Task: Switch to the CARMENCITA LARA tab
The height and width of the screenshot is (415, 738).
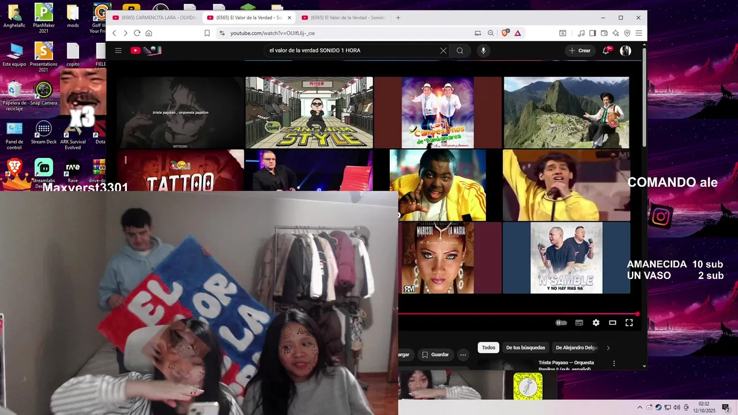Action: (x=154, y=17)
